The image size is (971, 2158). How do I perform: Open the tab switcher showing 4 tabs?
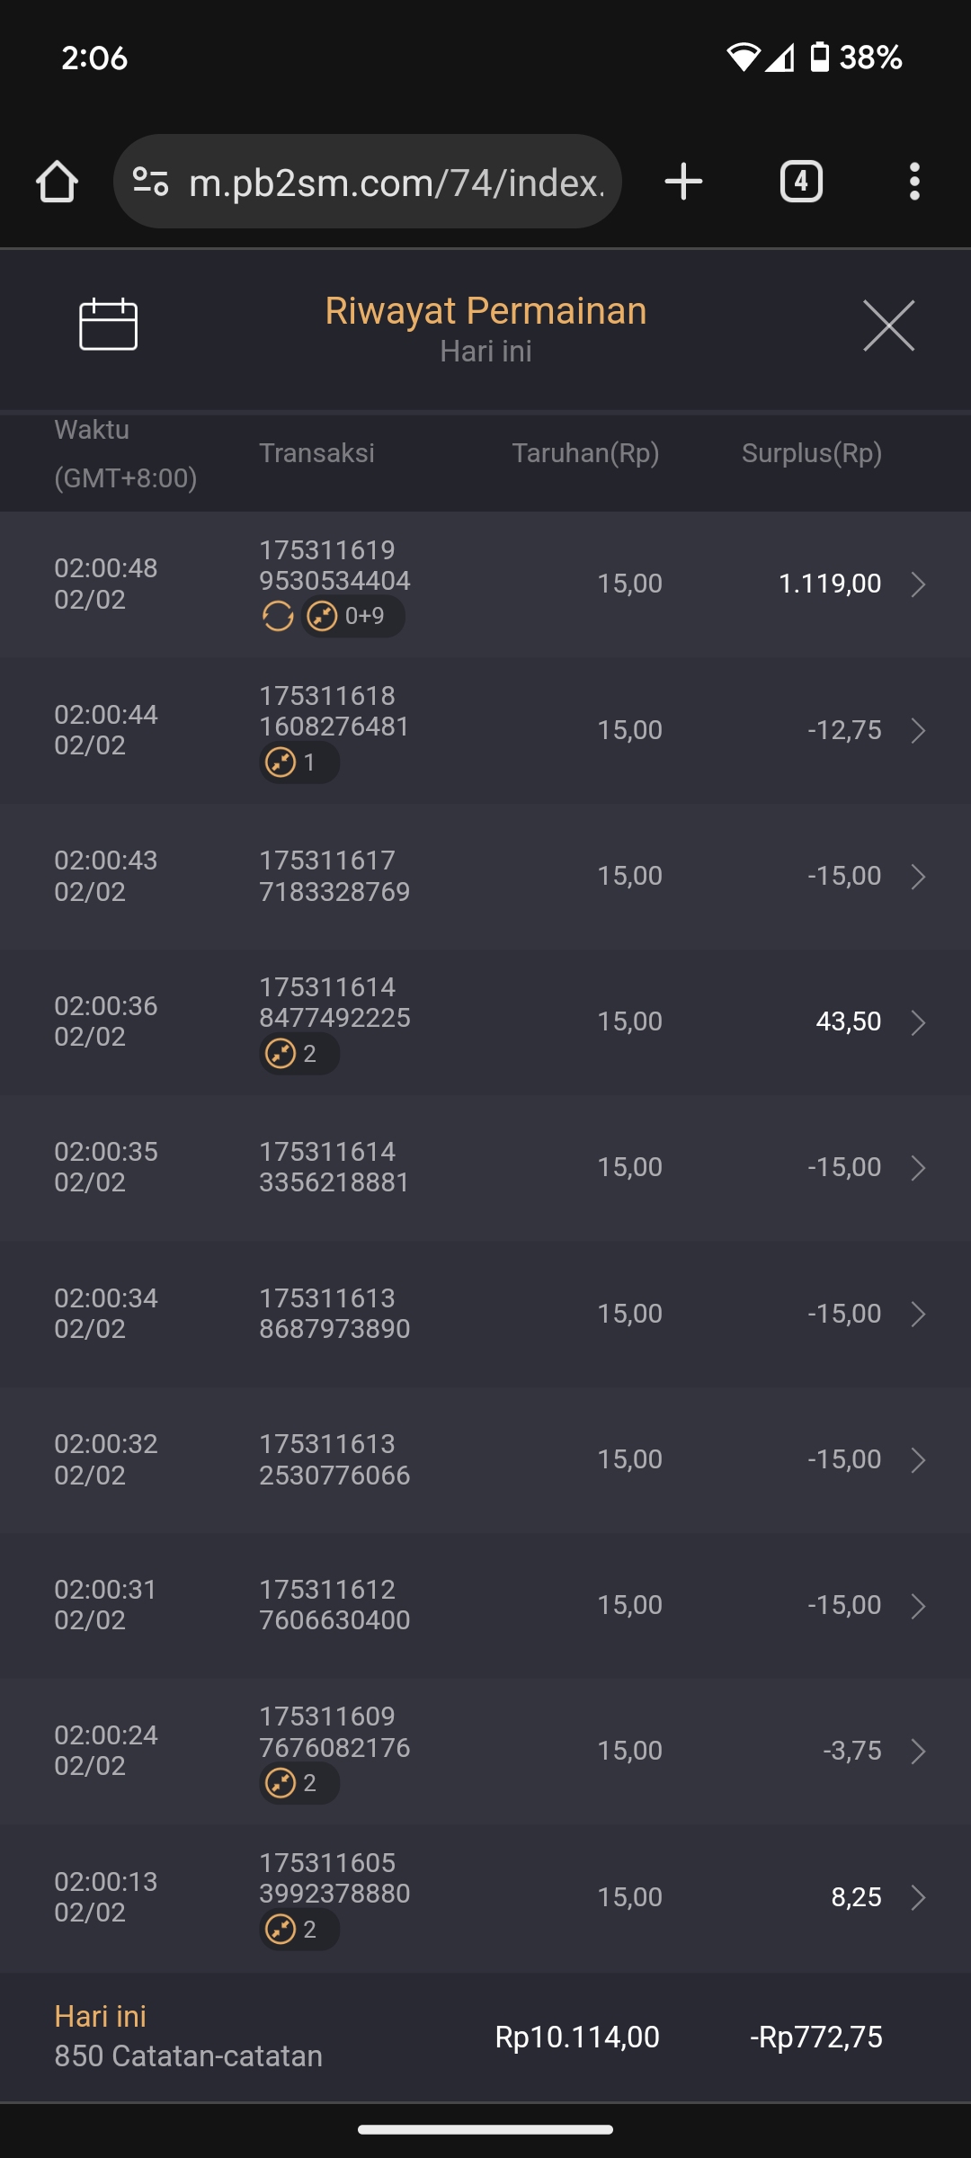coord(801,182)
